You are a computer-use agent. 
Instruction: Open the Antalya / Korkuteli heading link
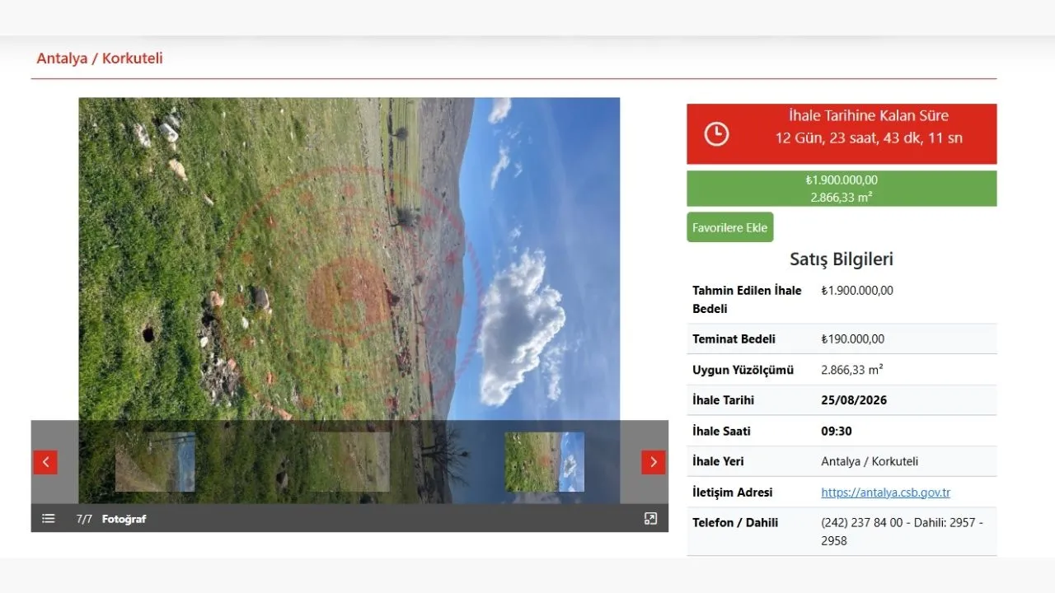pos(100,58)
